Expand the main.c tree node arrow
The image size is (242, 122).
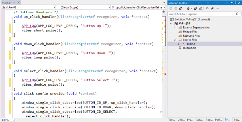[x=179, y=44]
